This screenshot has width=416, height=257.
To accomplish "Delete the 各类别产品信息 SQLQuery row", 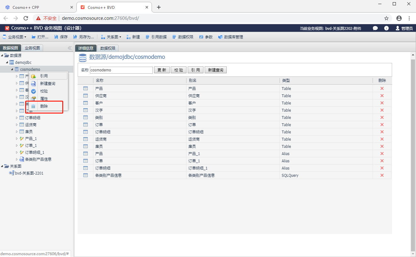I will pos(382,175).
